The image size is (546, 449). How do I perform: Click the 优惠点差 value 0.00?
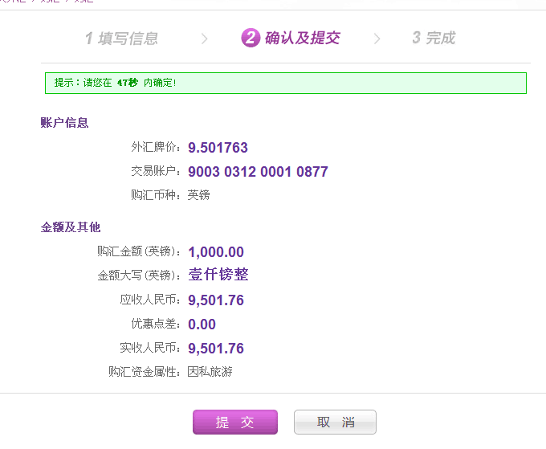[x=202, y=325]
